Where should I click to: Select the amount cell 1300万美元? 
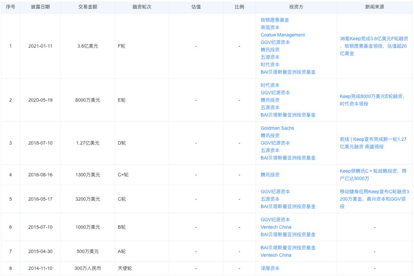(88, 175)
